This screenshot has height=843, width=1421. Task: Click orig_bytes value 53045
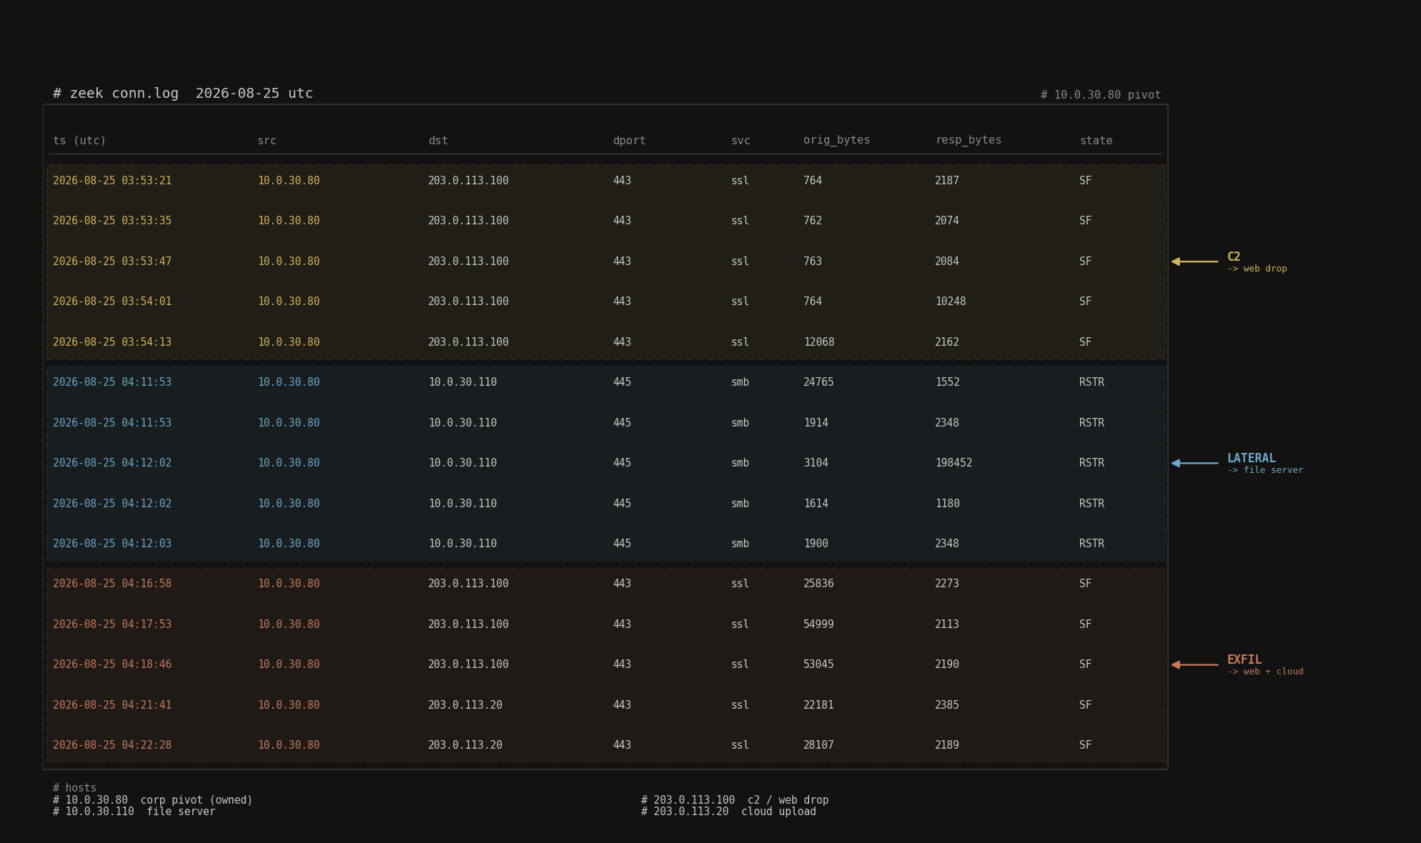click(x=818, y=664)
